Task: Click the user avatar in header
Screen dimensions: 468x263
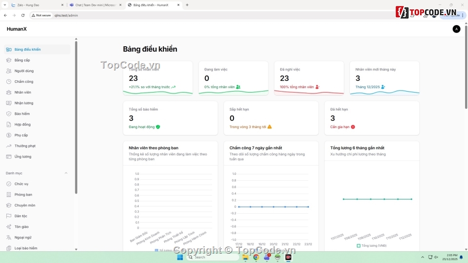Action: tap(456, 29)
